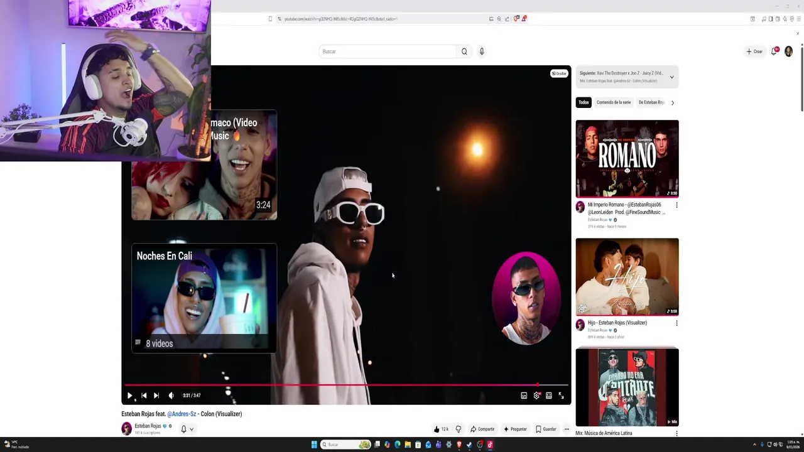The width and height of the screenshot is (804, 452).
Task: Click the play button in the video player
Action: click(x=129, y=395)
